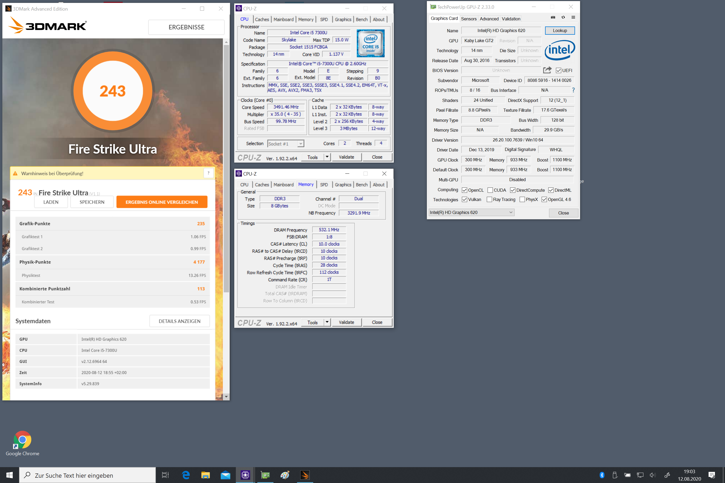Click Tools button in lower CPU-Z
The height and width of the screenshot is (483, 725).
click(312, 322)
